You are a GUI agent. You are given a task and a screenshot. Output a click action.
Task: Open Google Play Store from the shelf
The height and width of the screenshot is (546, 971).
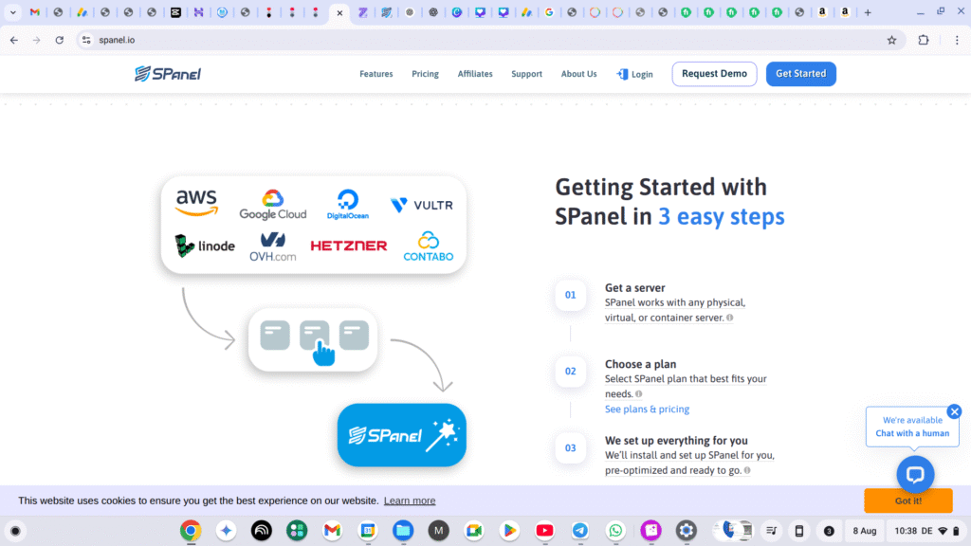509,531
